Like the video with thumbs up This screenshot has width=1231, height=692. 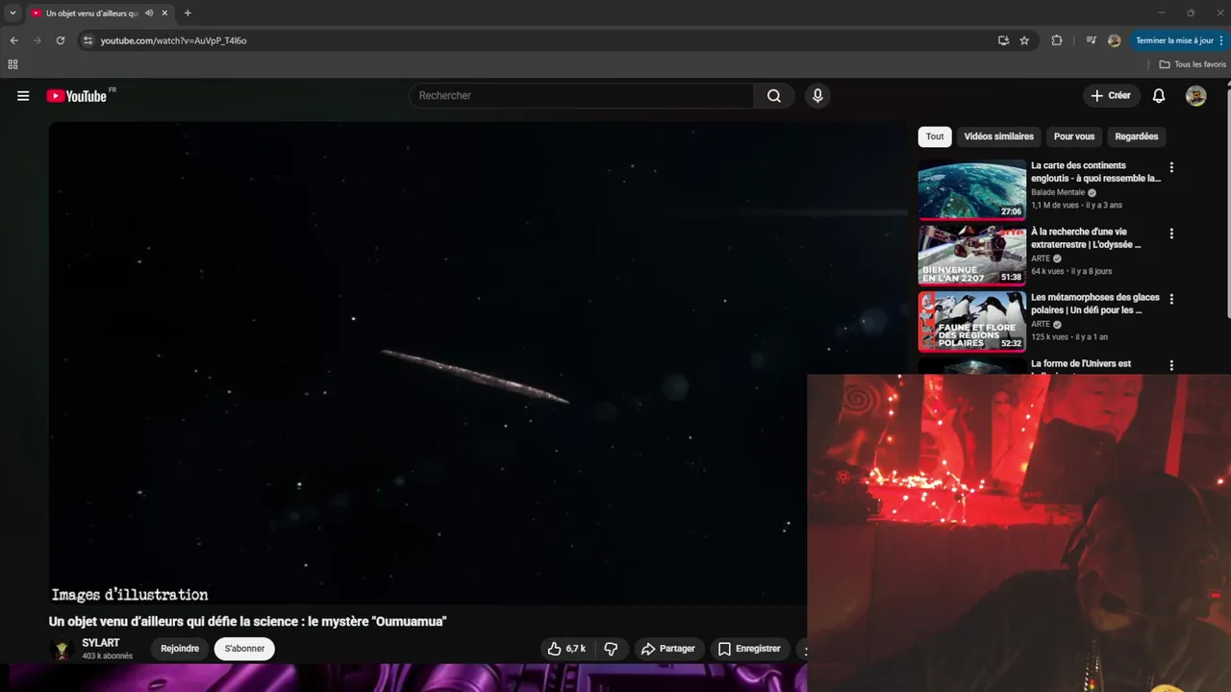(565, 649)
